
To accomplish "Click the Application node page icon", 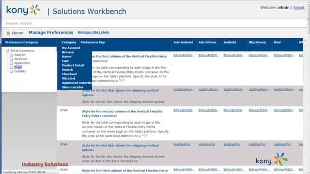I will (x=11, y=63).
